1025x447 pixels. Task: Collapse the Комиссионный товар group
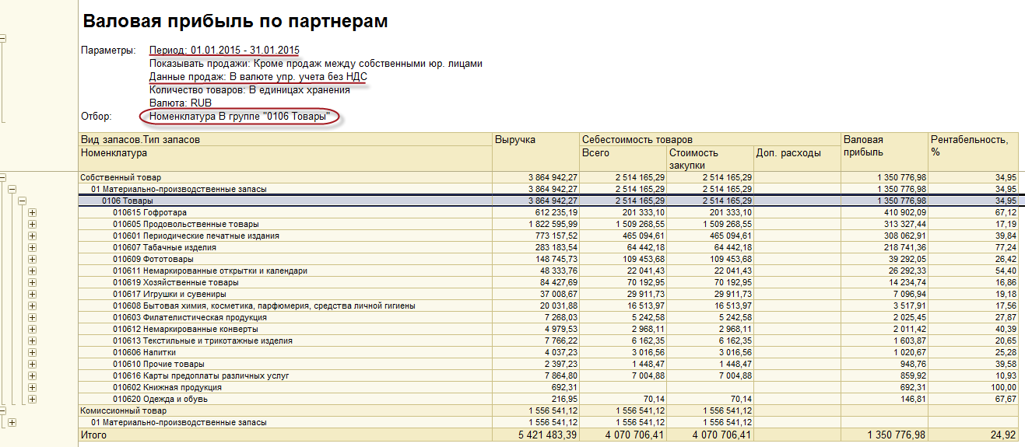(3, 410)
